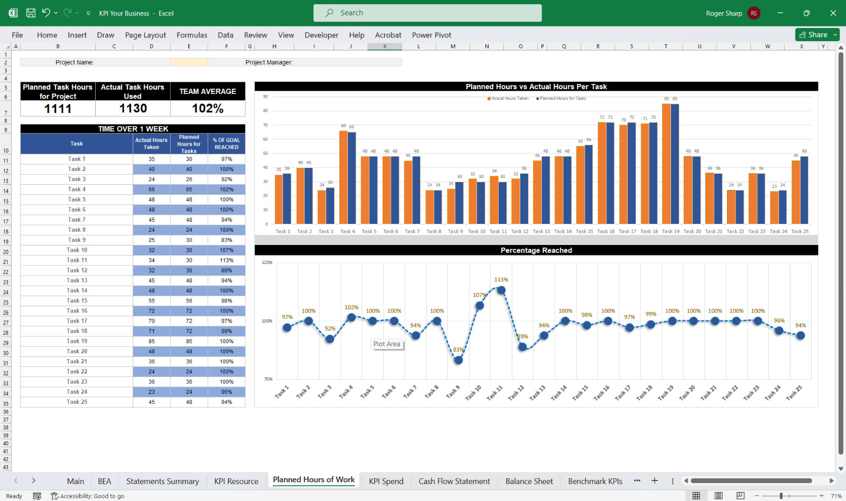Click the macro recording icon in status bar
This screenshot has width=846, height=501.
(x=37, y=496)
